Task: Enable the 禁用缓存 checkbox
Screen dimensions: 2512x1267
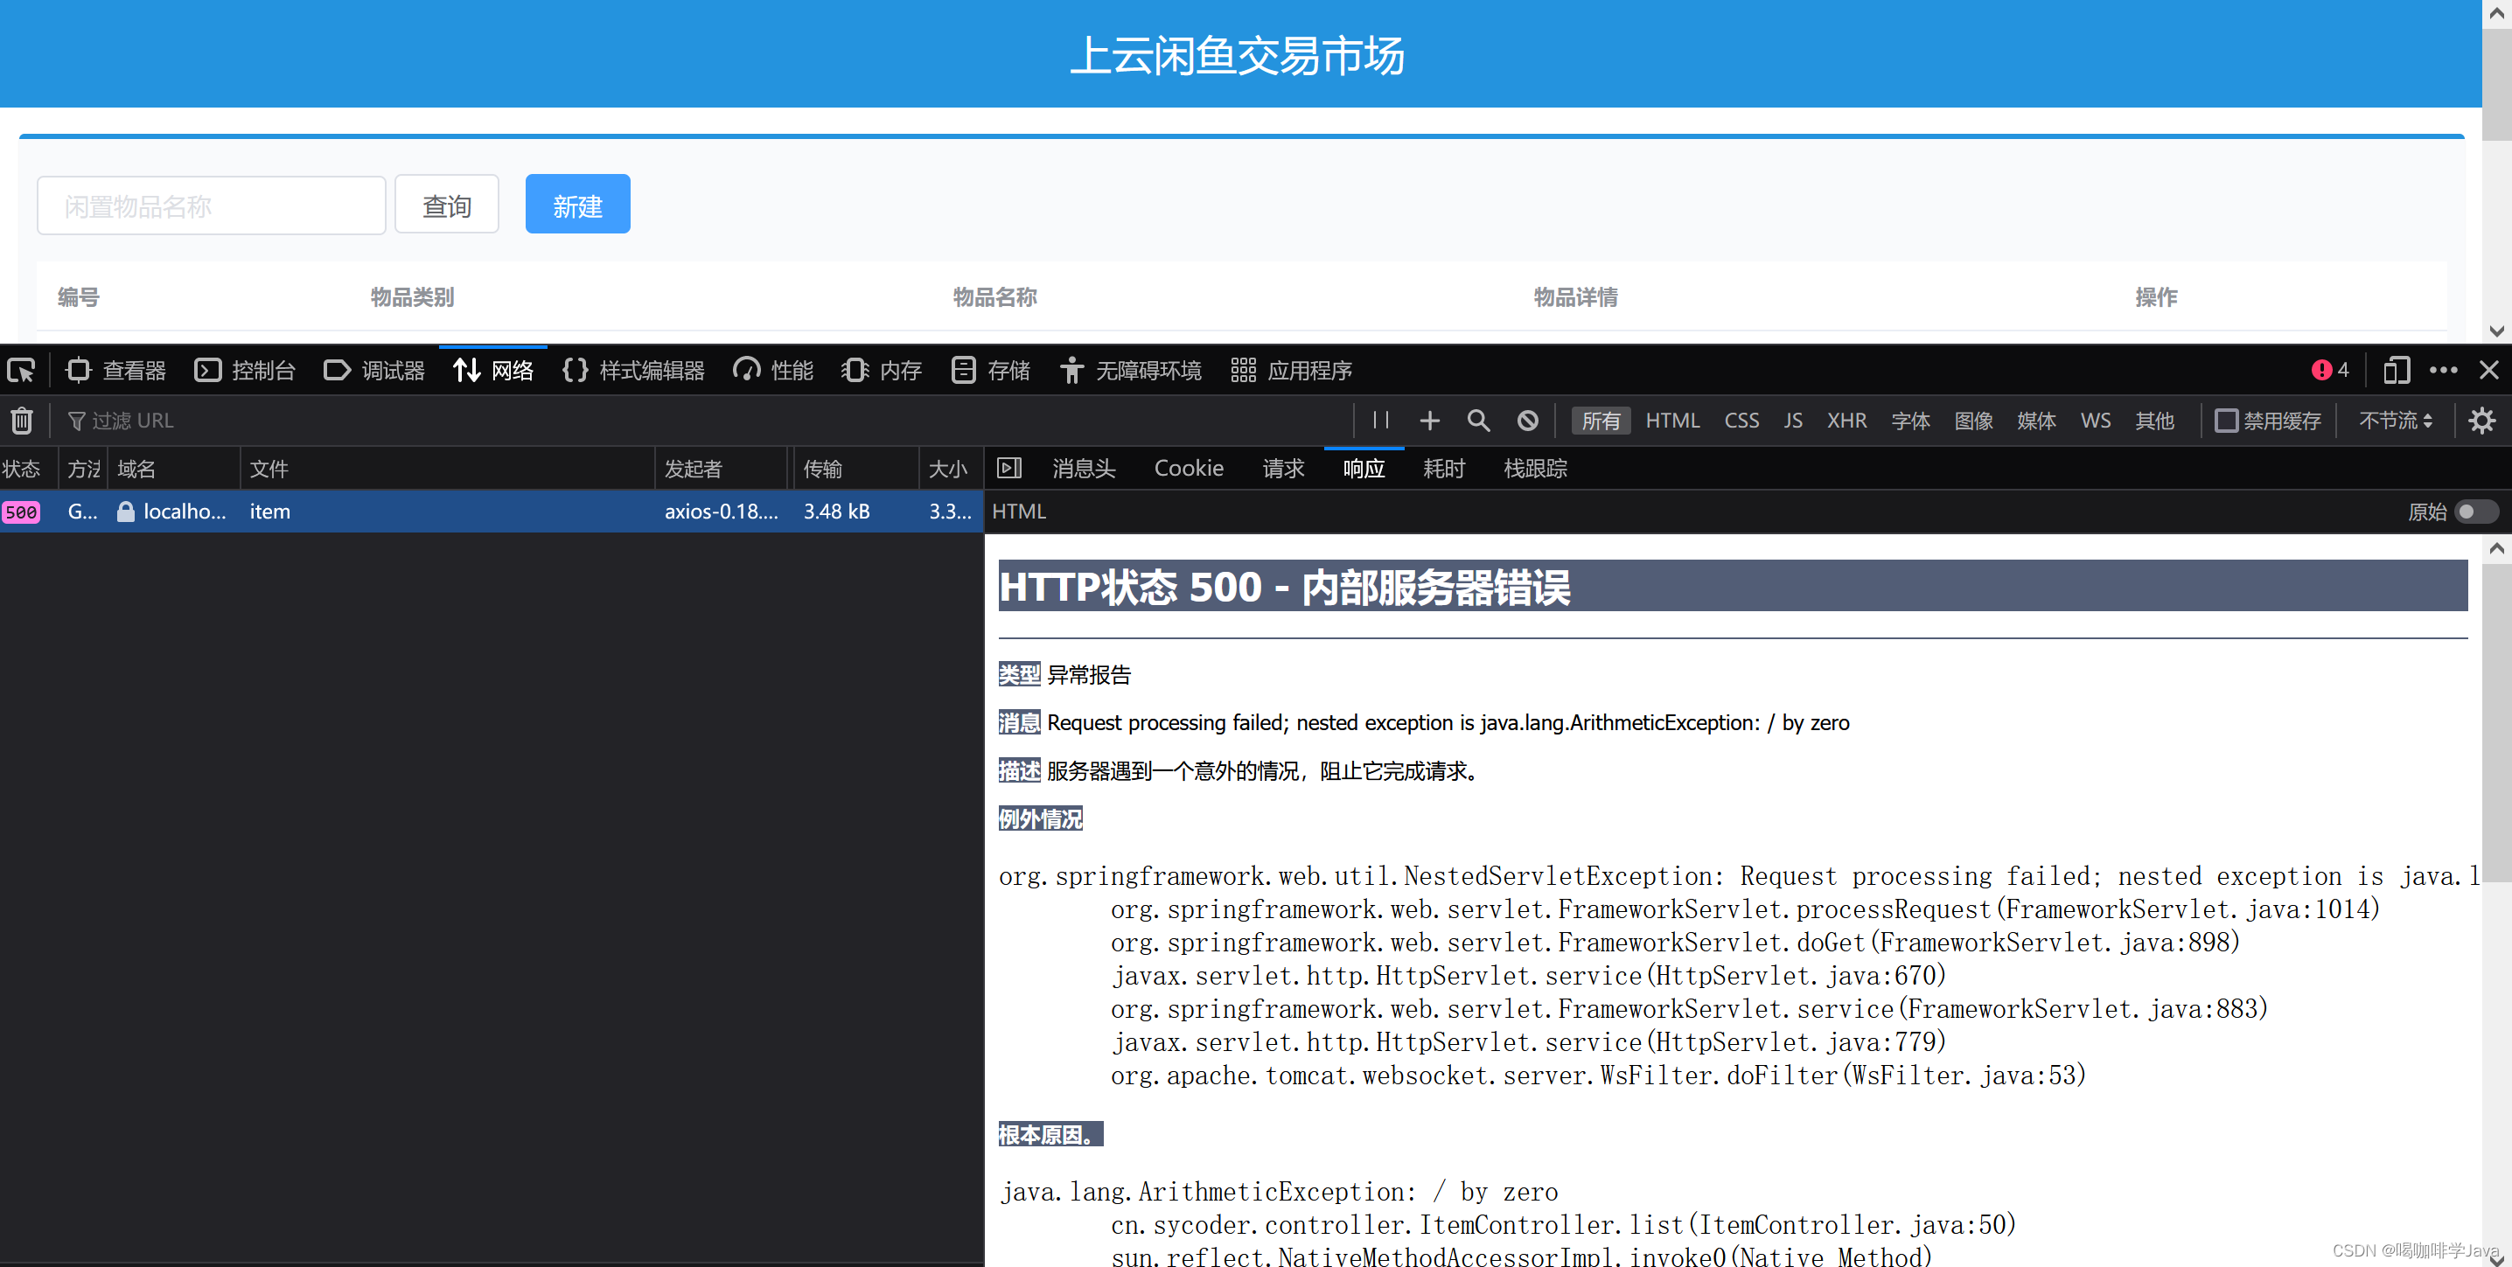Action: (x=2225, y=420)
